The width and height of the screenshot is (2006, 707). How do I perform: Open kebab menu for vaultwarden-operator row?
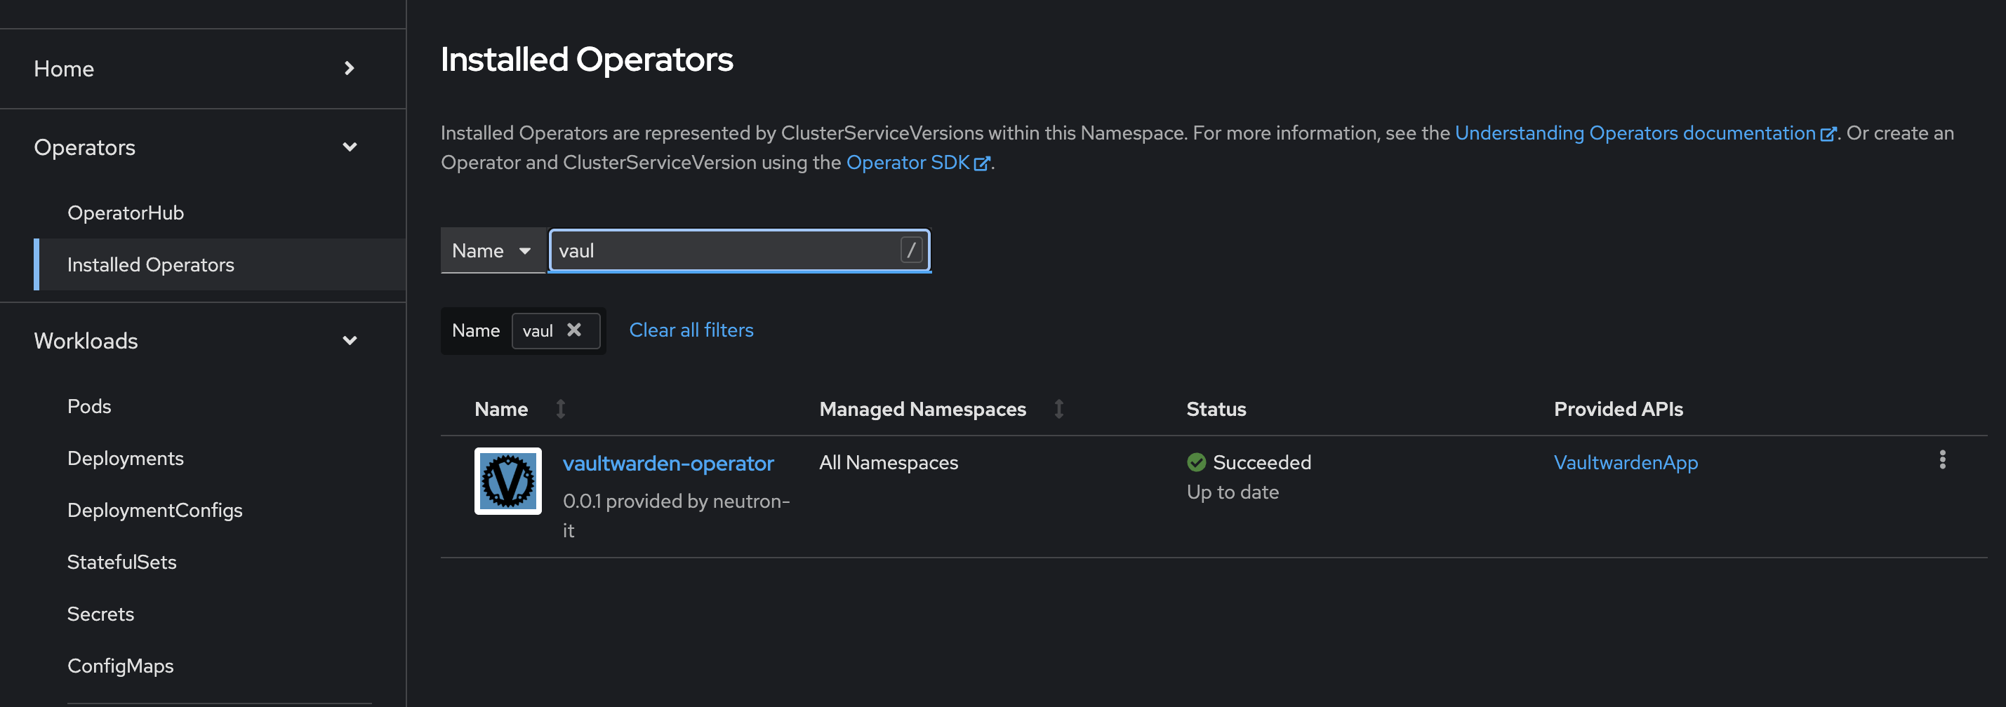click(1942, 459)
